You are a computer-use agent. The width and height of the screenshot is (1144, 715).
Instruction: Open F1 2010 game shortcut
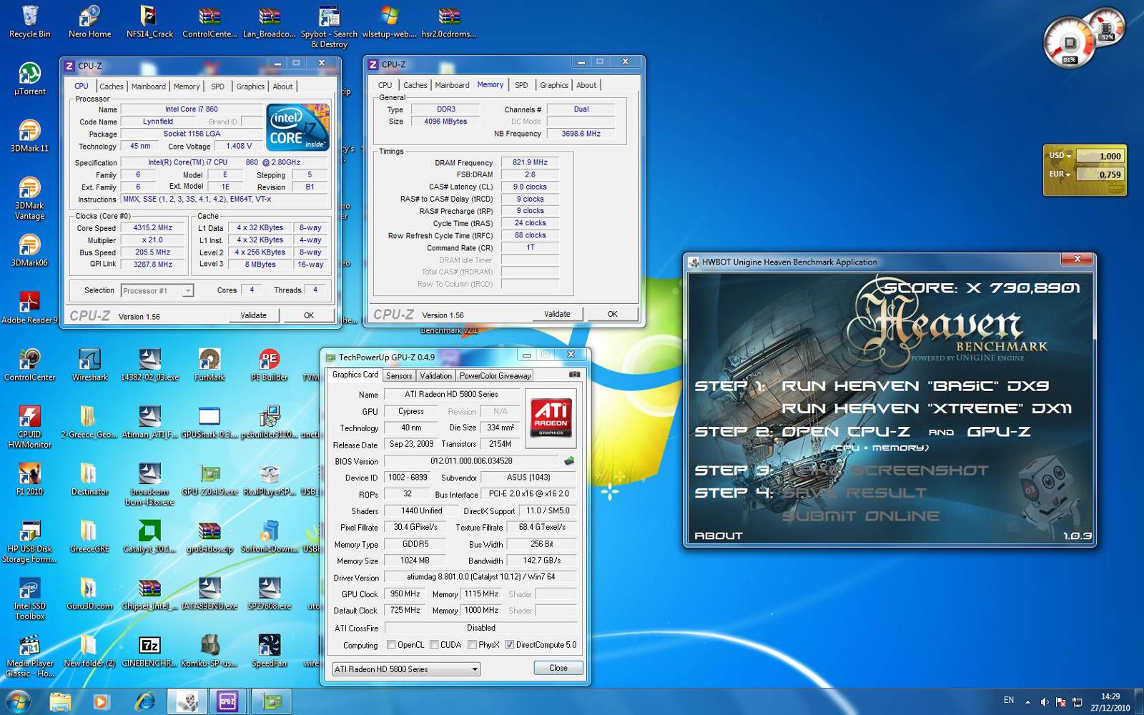click(x=29, y=479)
